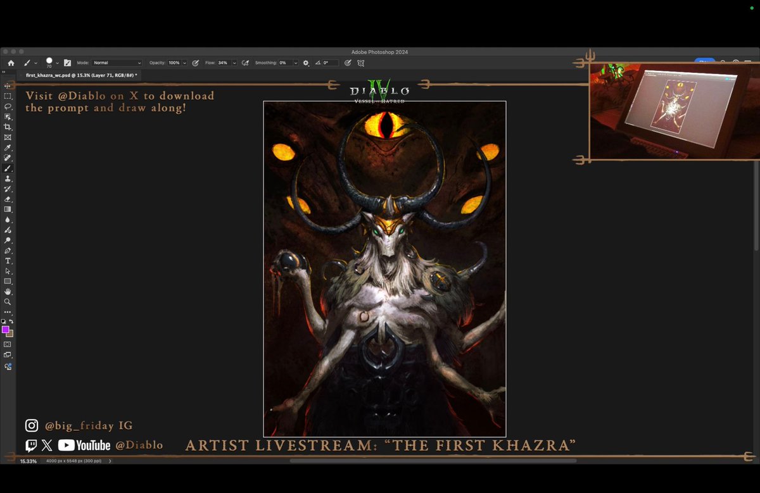
Task: Click the brush angle 0° field
Action: (331, 63)
